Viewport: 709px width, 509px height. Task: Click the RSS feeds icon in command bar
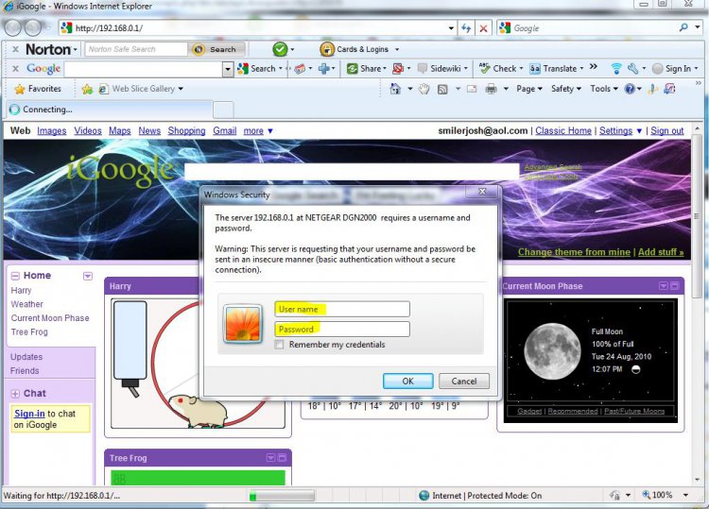[442, 89]
